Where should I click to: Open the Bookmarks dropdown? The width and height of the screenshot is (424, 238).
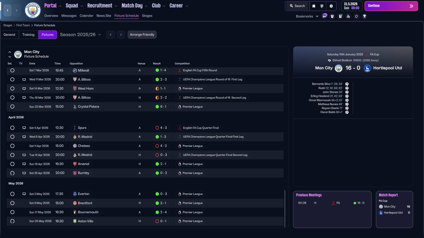click(x=307, y=16)
